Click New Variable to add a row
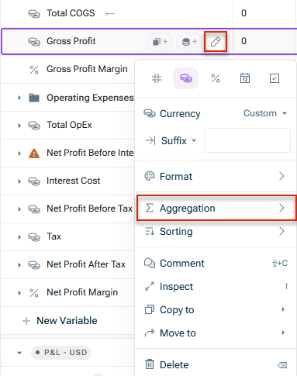 coord(60,321)
